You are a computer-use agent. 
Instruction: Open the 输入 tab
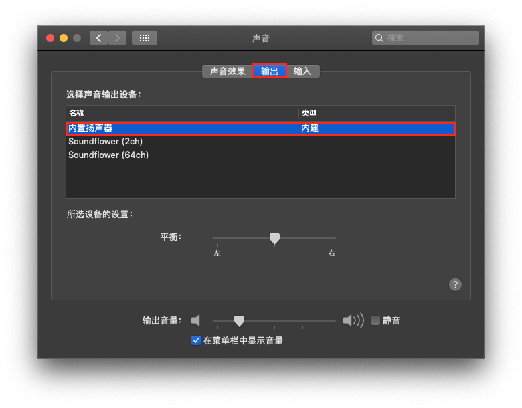click(302, 71)
